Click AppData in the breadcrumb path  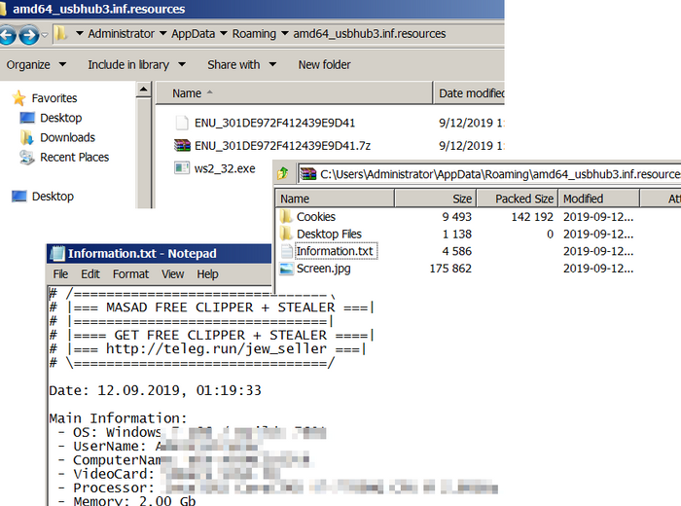[194, 33]
